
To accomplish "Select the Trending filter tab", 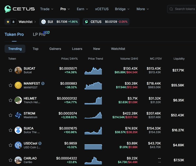I will (15, 49).
